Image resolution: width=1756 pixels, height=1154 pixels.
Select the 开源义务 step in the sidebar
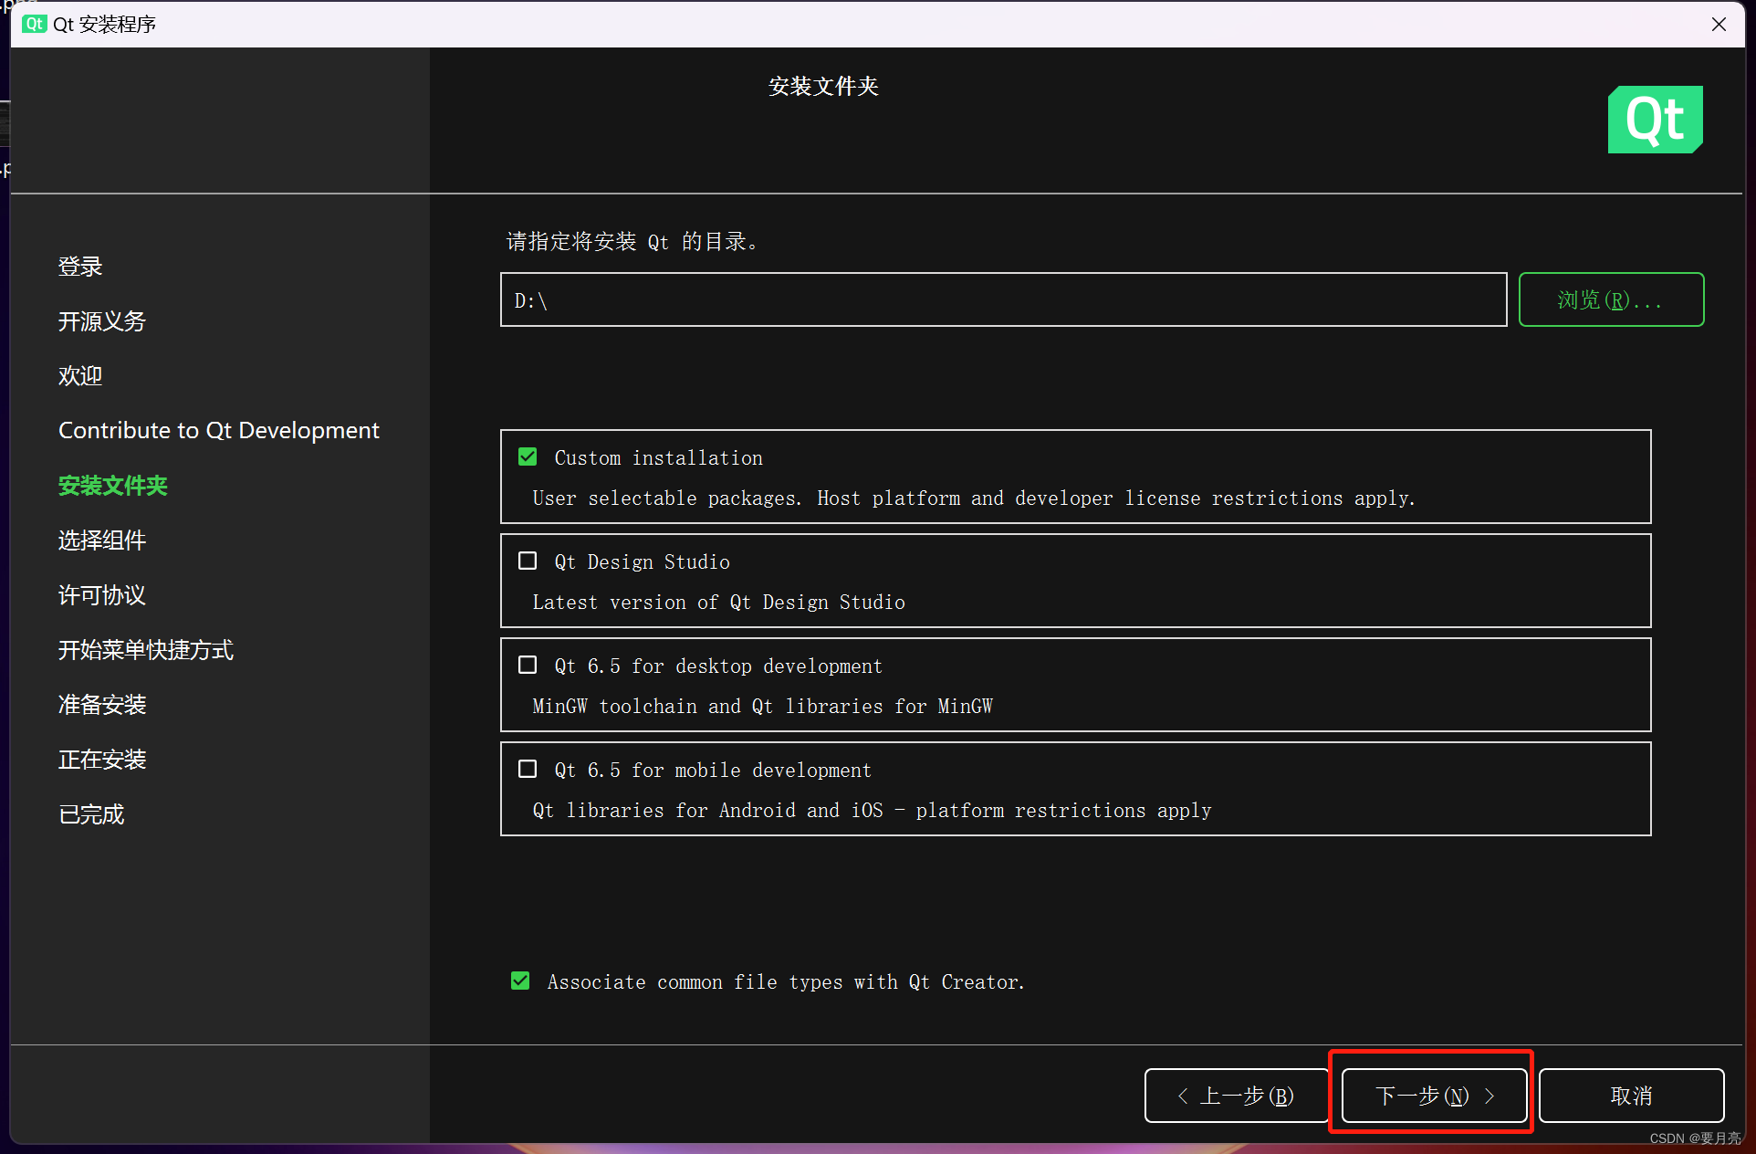coord(102,321)
